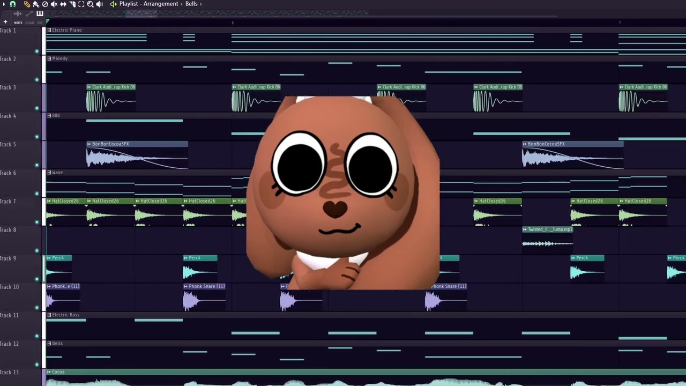Select the Slip tool
Image resolution: width=686 pixels, height=386 pixels.
coord(63,4)
